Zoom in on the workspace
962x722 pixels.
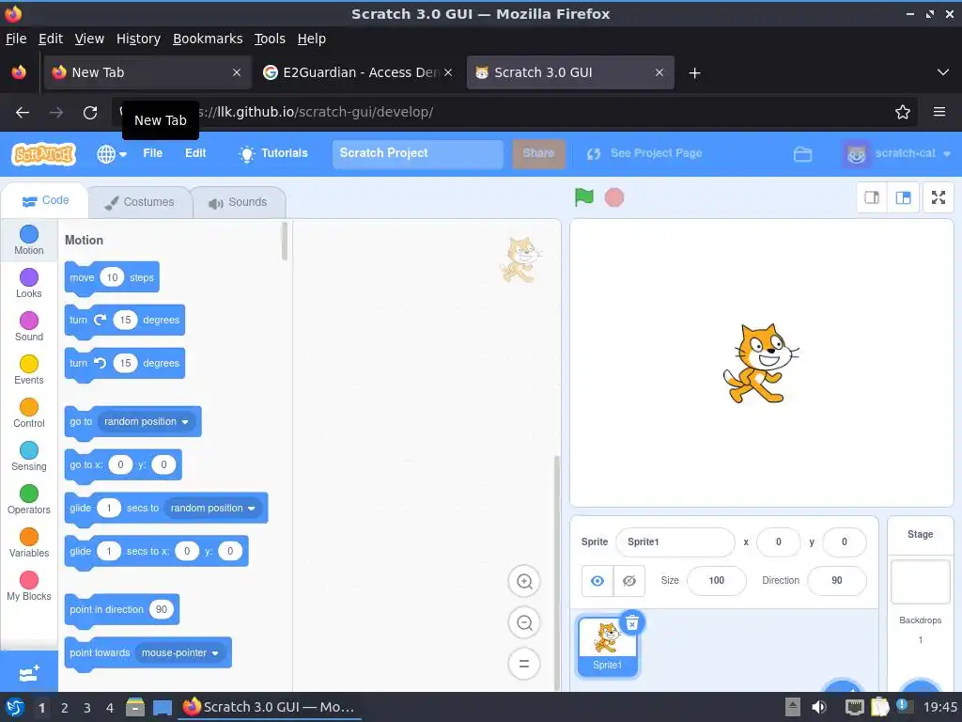tap(524, 581)
